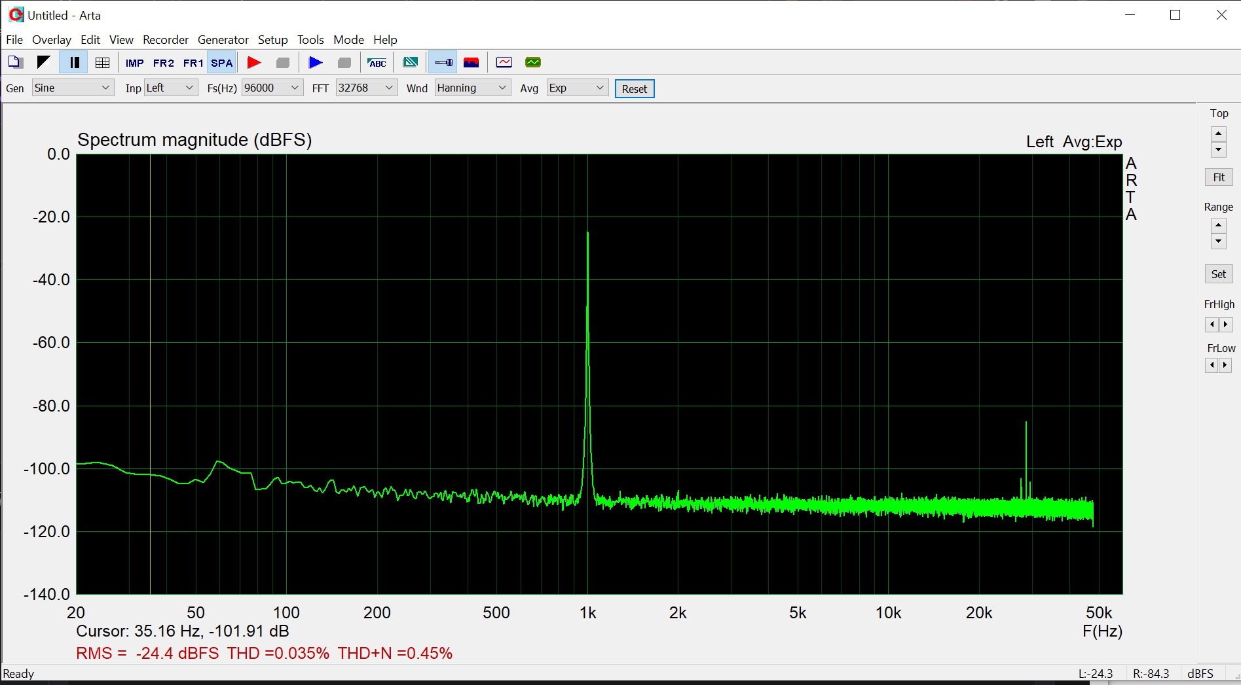Screen dimensions: 1241x685
Task: Toggle the two vertical bars toolbar icon
Action: (x=74, y=63)
